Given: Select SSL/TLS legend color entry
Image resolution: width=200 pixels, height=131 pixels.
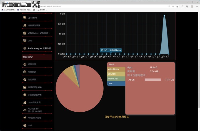Looking at the screenshot, I should coord(116,74).
